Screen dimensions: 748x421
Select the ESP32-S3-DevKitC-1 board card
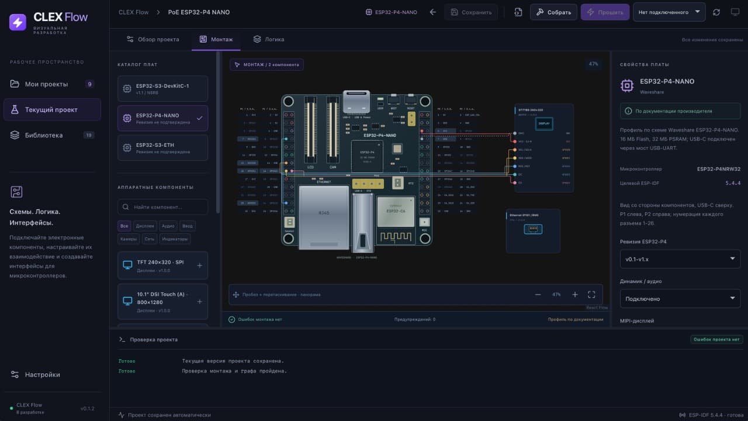tap(162, 89)
